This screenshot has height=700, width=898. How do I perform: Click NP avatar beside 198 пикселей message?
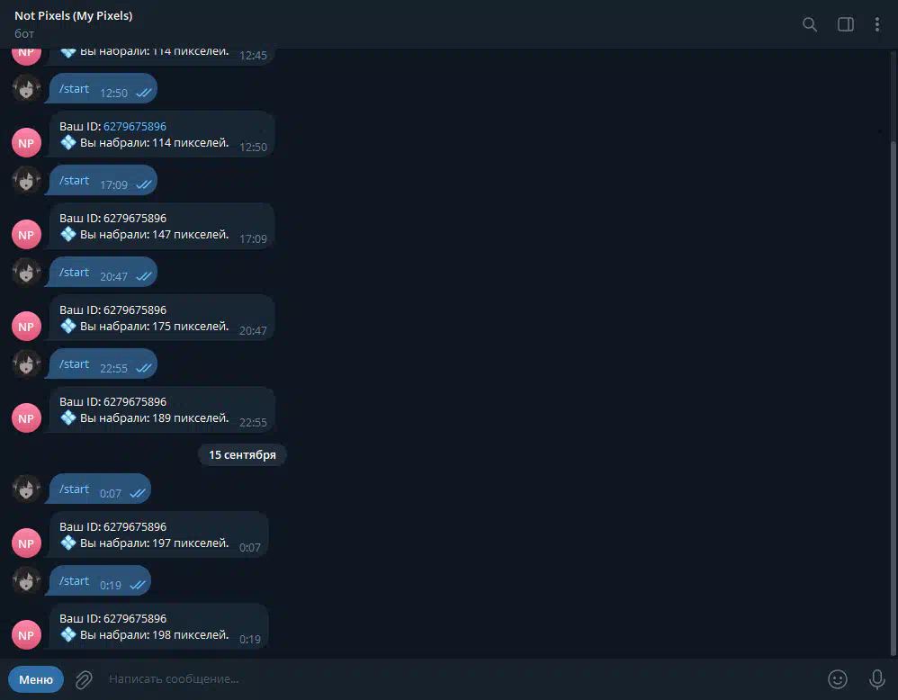[26, 634]
